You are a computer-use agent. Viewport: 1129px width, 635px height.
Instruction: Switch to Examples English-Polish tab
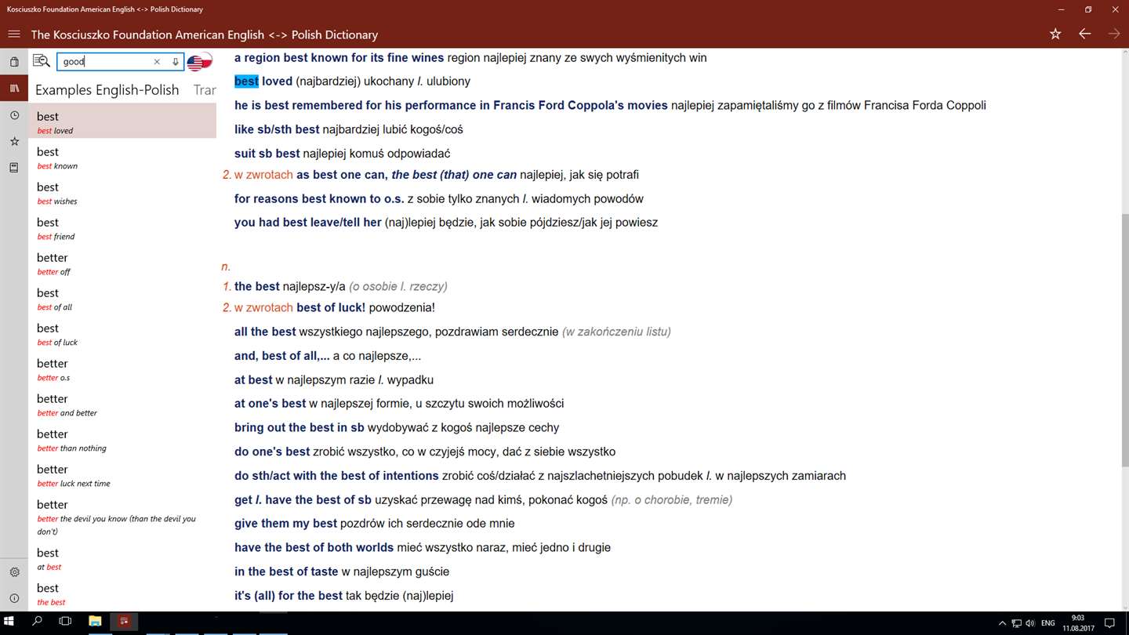point(107,90)
